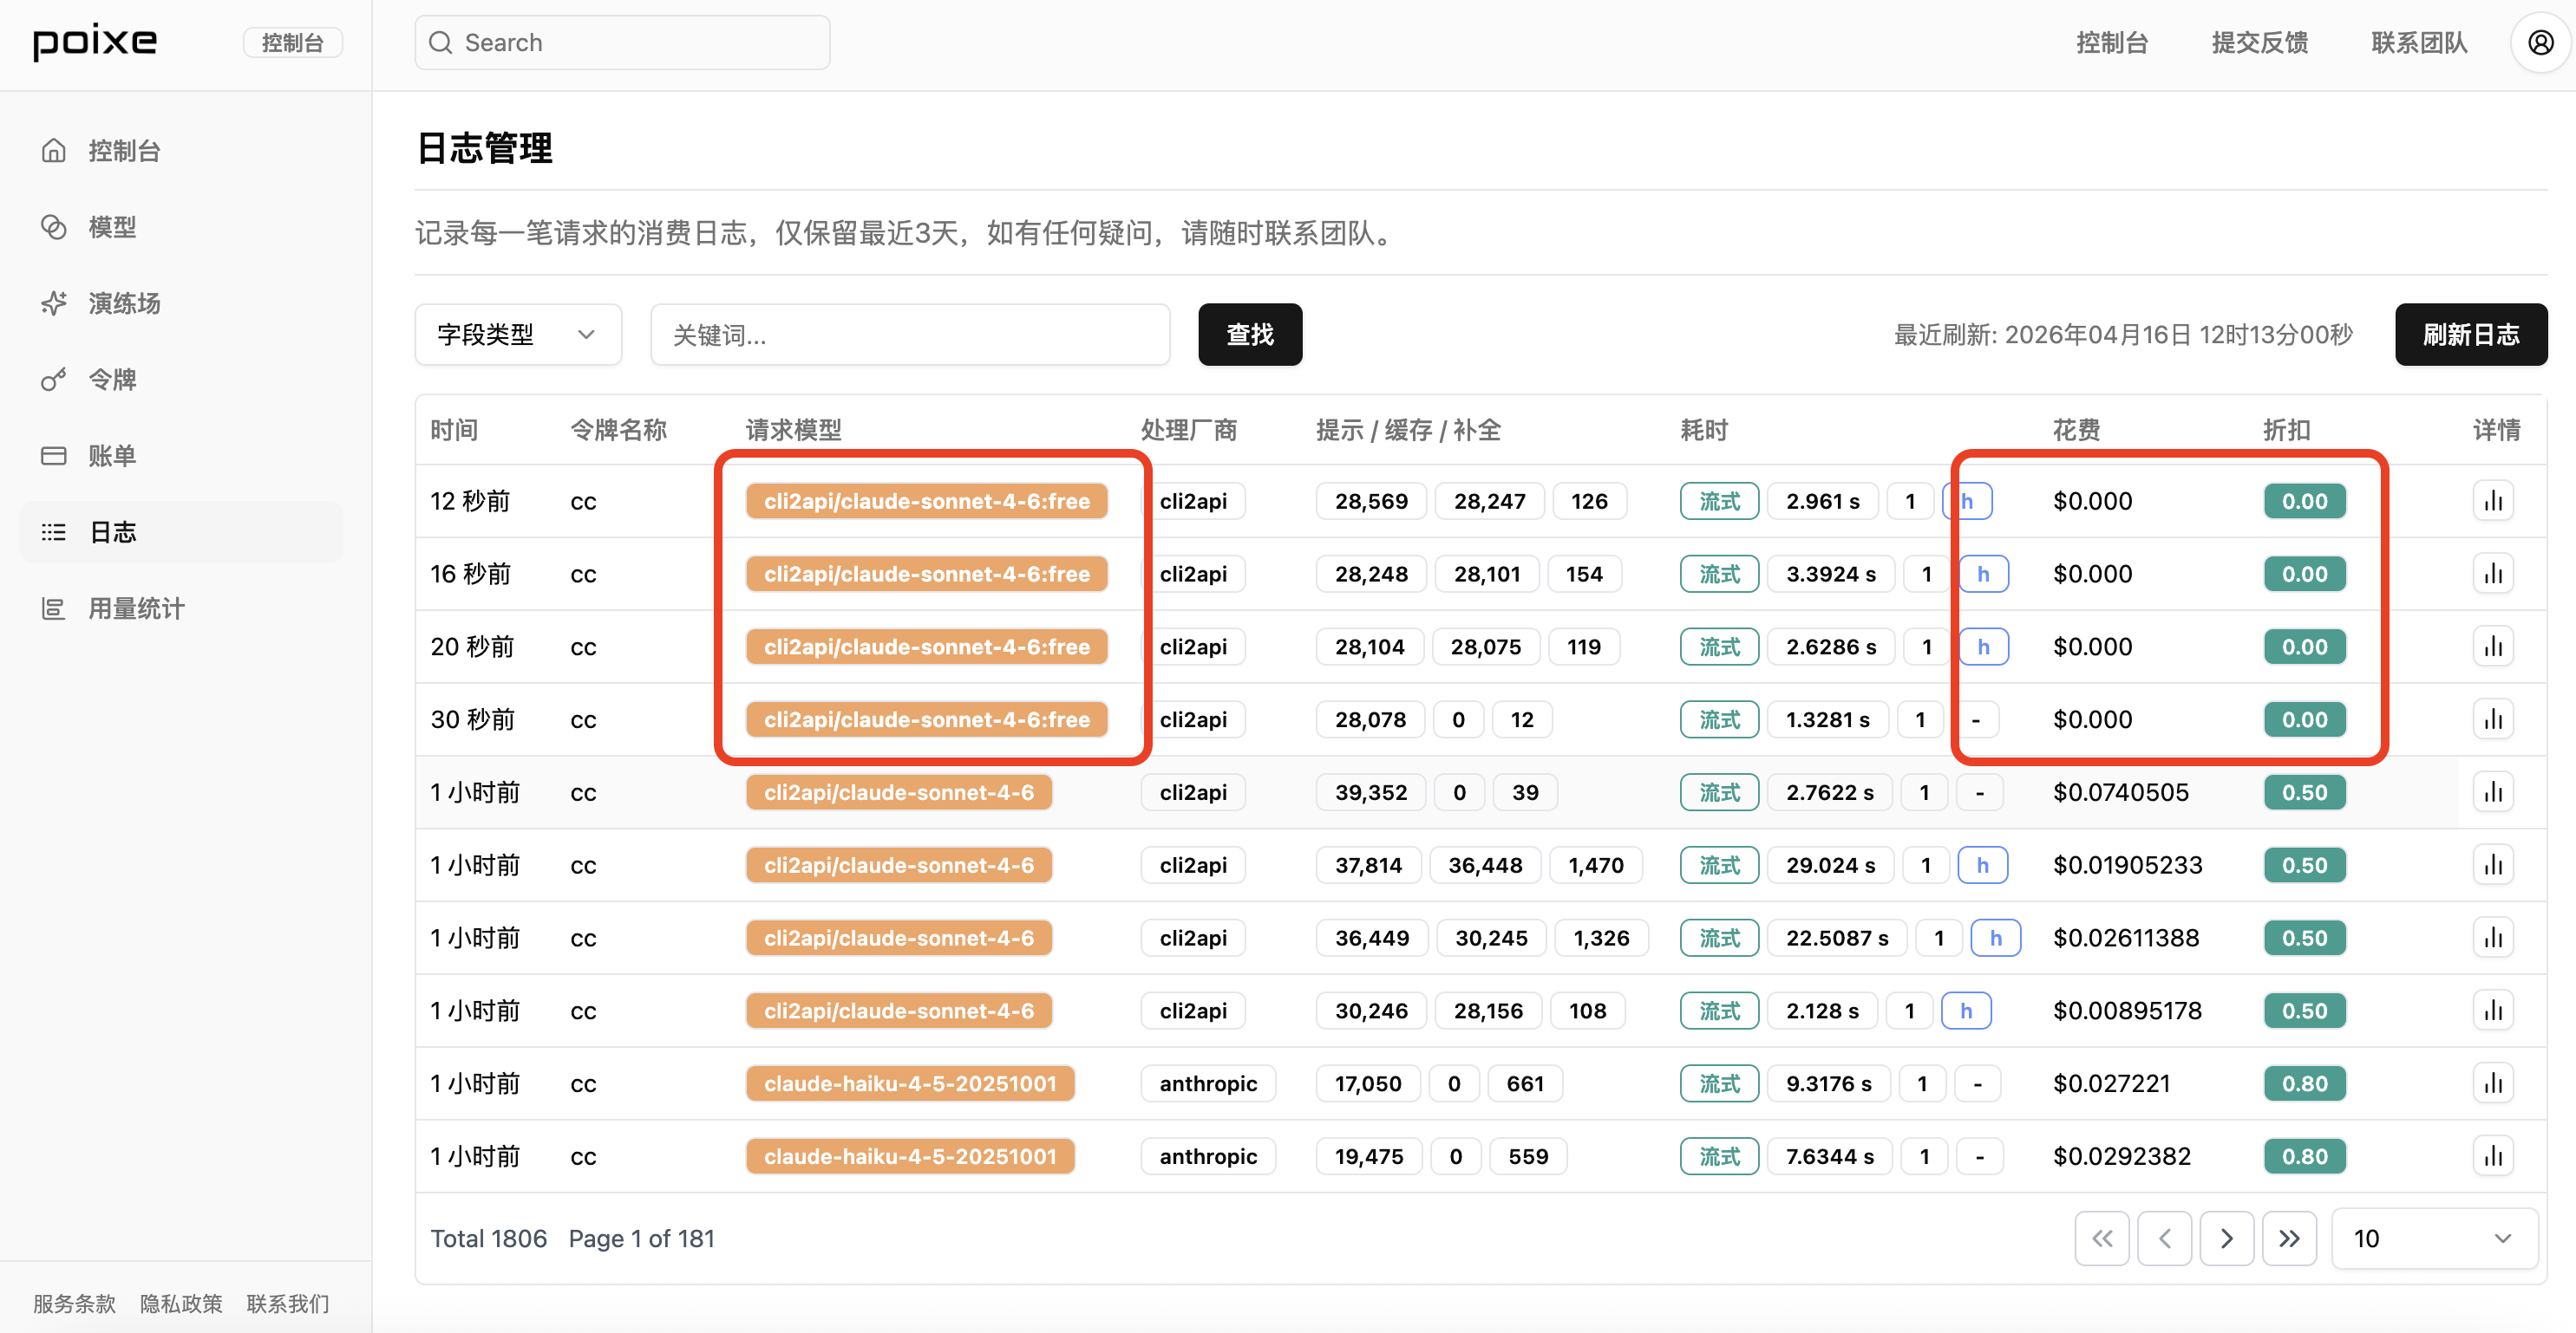Image resolution: width=2576 pixels, height=1333 pixels.
Task: Open the page size dropdown showing 10
Action: pos(2432,1238)
